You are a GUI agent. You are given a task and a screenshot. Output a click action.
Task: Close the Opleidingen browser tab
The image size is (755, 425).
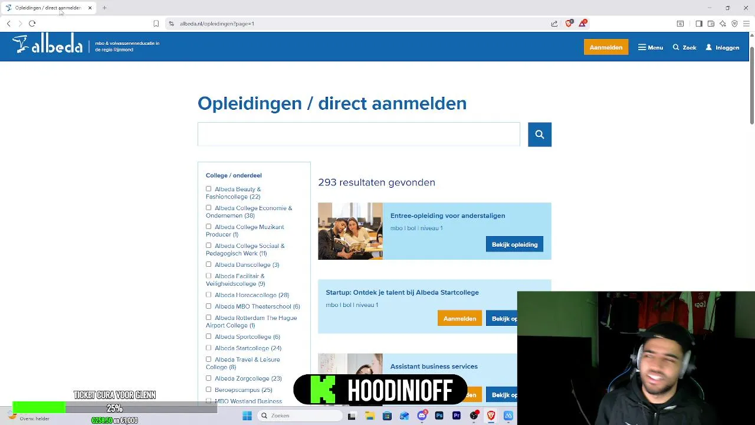90,8
